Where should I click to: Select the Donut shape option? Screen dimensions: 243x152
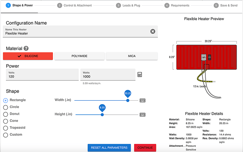6,114
